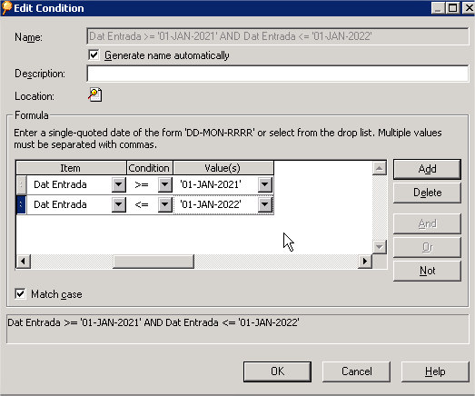Click the horizontal scrollbar thumb in formula grid
Image resolution: width=475 pixels, height=396 pixels.
pos(153,262)
